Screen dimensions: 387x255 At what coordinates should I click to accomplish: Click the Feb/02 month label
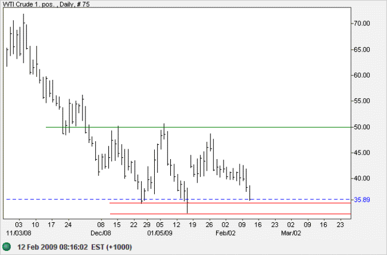pos(225,233)
